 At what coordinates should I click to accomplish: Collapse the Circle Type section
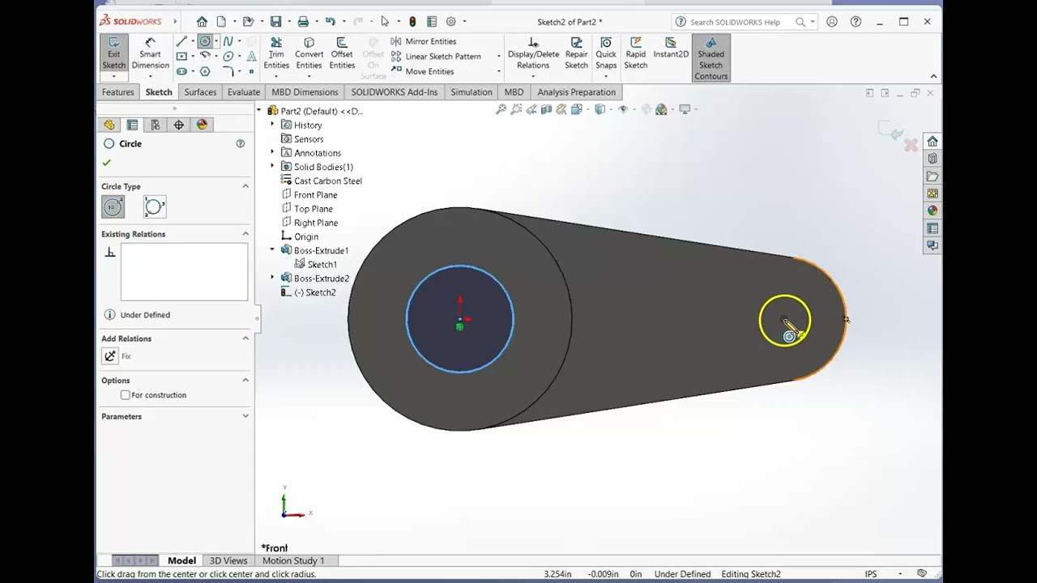point(245,186)
